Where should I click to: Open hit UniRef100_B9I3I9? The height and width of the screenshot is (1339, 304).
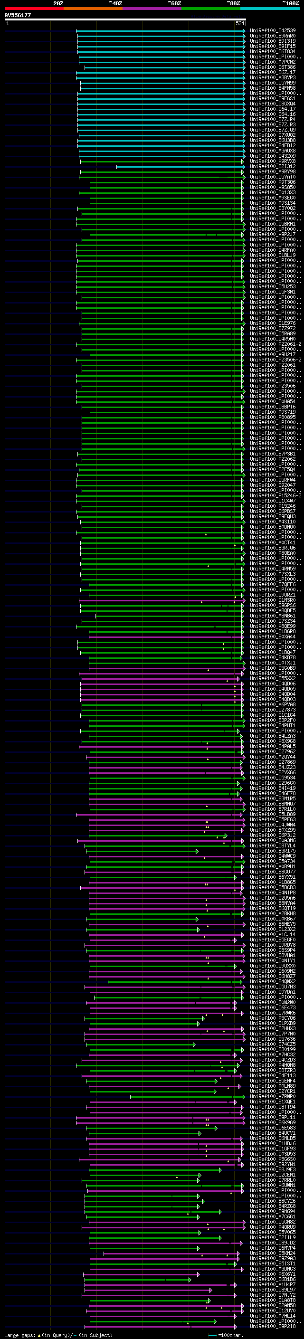tap(273, 41)
